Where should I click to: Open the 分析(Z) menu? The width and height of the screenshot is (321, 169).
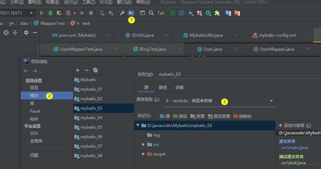tap(17, 2)
